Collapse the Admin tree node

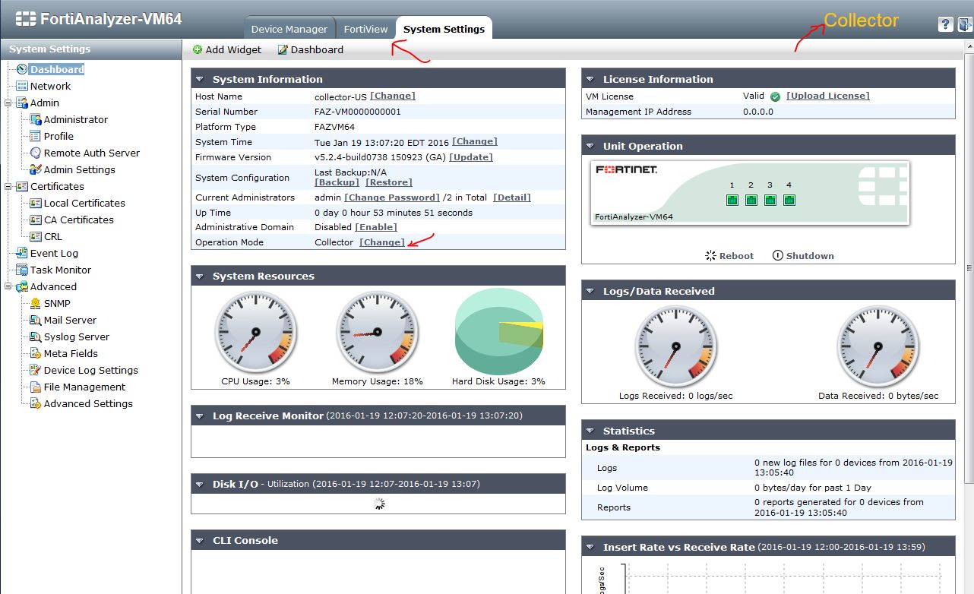(8, 103)
